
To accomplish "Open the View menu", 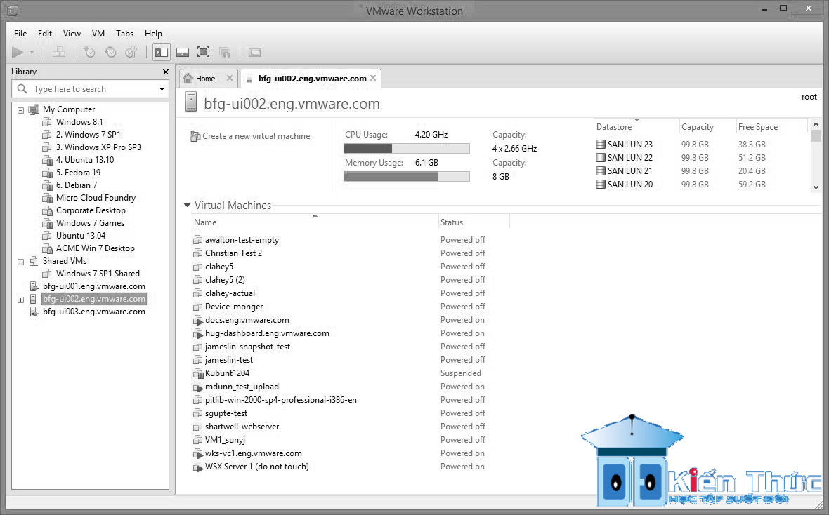I will point(72,33).
